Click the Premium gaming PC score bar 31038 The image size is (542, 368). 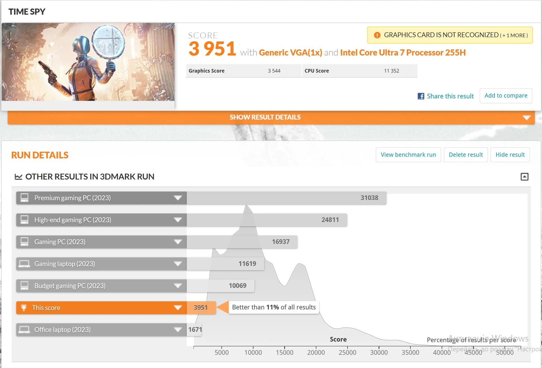pos(286,198)
